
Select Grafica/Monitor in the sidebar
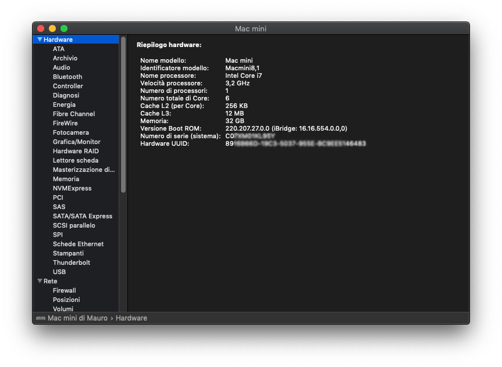click(76, 142)
